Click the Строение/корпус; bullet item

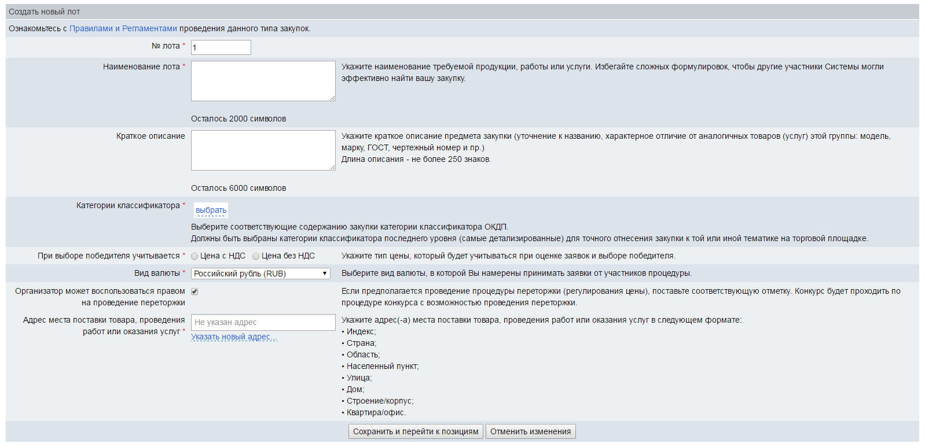[377, 401]
